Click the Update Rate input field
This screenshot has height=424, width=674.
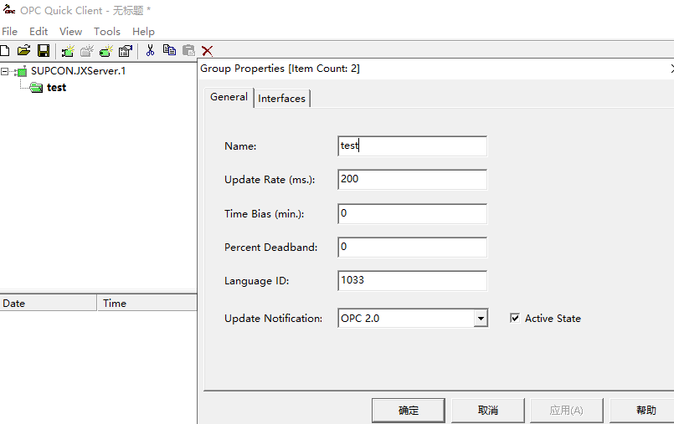[x=412, y=179]
